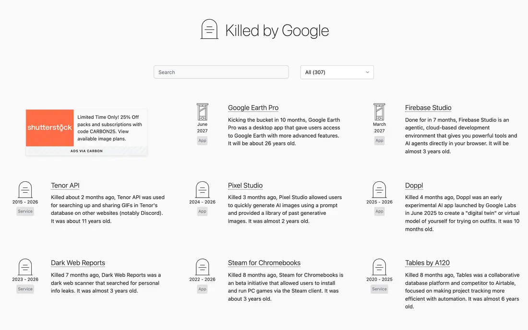Click the tombstone icon for Steam for Chromebooks
The width and height of the screenshot is (528, 330).
click(203, 267)
